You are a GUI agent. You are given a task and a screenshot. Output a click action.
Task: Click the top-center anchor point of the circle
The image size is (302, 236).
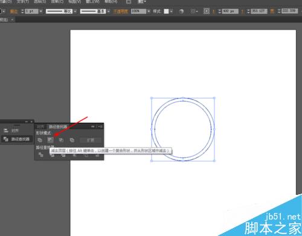tap(183, 98)
